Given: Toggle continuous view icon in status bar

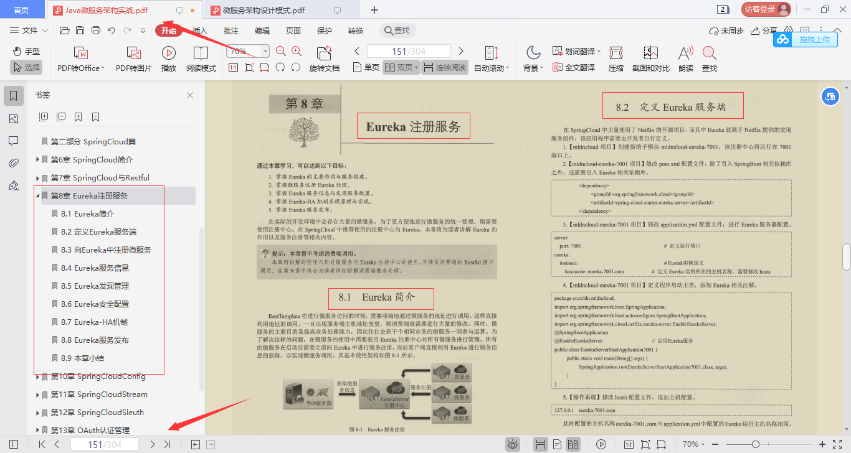Looking at the screenshot, I should [x=541, y=444].
